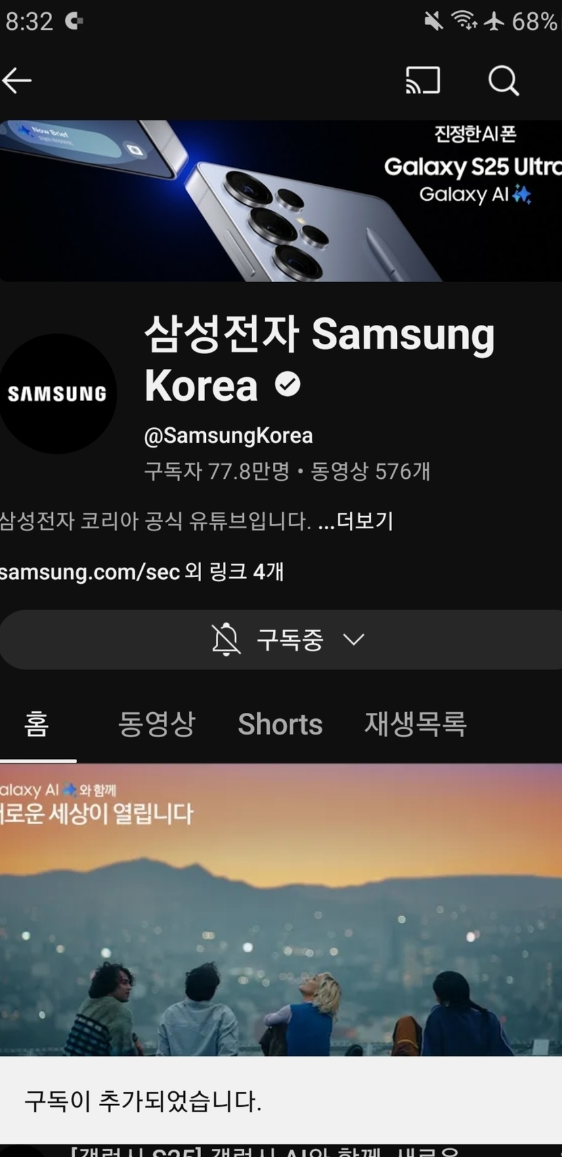Image resolution: width=562 pixels, height=1157 pixels.
Task: Open the search magnifier icon
Action: pyautogui.click(x=503, y=81)
